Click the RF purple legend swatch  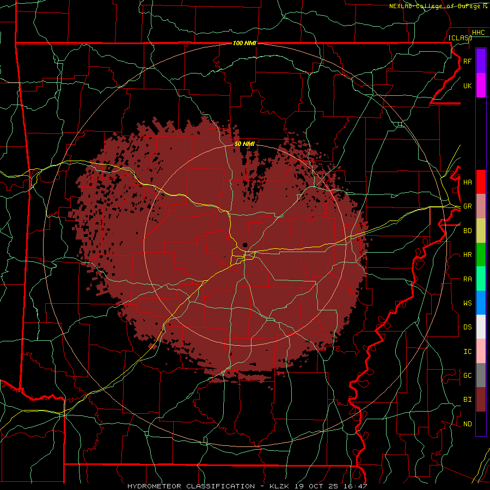481,61
